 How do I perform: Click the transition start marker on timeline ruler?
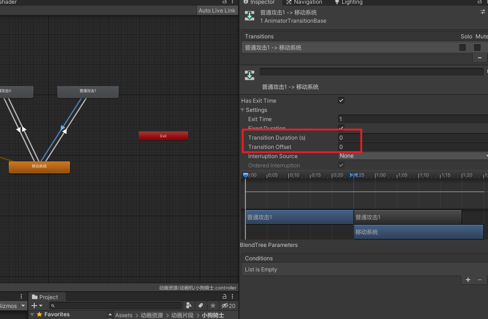tap(351, 175)
